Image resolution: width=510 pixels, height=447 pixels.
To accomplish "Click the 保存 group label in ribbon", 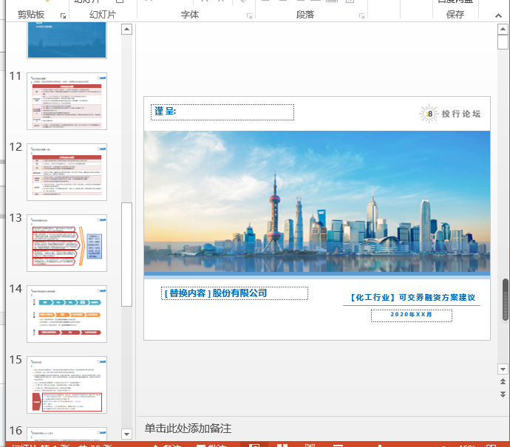I will (455, 15).
